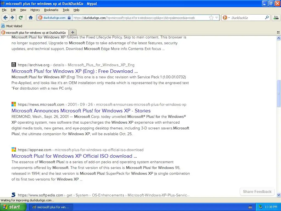This screenshot has height=211, width=281.
Task: Open the View menu
Action: tap(23, 10)
